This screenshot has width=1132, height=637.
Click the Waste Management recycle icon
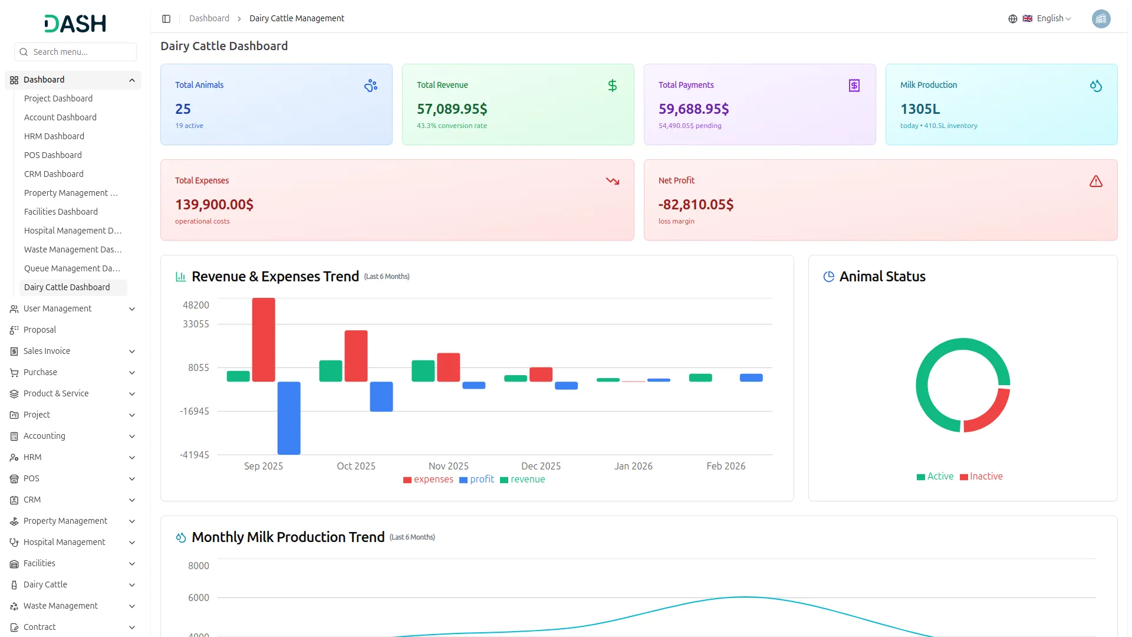(x=14, y=606)
